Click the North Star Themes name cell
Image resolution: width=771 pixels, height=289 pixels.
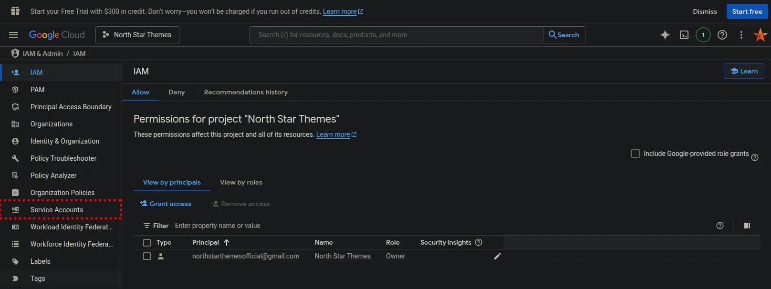pyautogui.click(x=343, y=256)
